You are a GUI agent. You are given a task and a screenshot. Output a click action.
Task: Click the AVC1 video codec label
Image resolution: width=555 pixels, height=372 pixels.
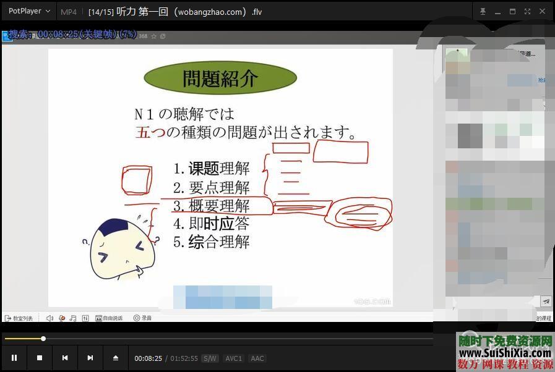[x=233, y=358]
